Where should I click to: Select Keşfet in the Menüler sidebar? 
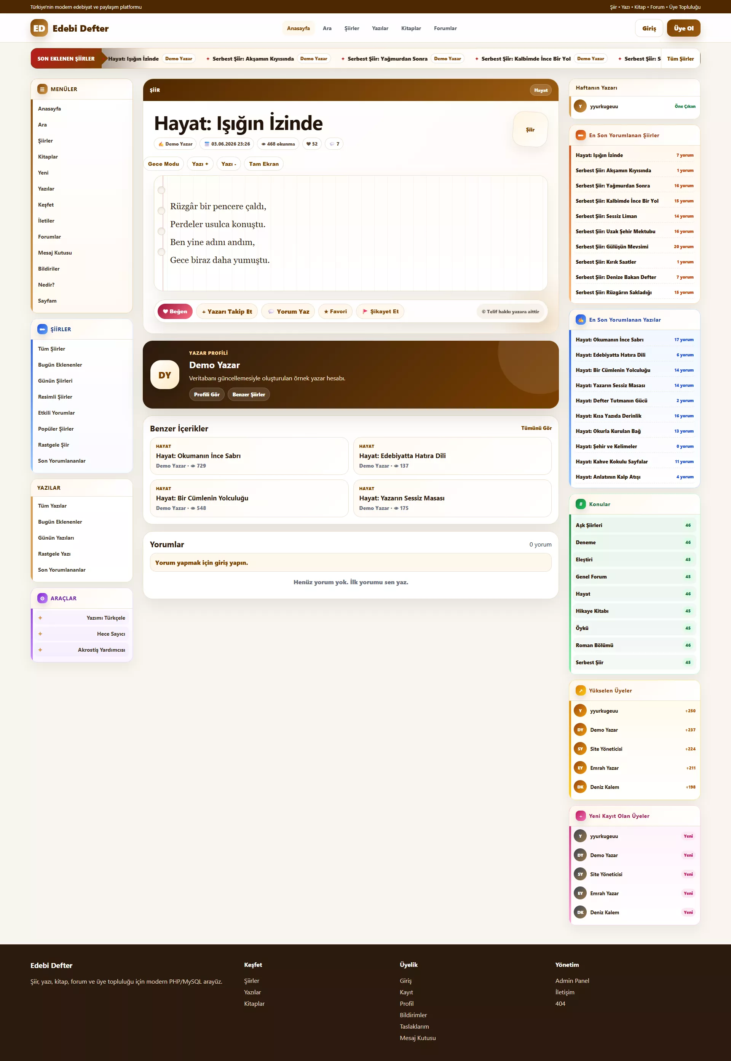[x=81, y=205]
